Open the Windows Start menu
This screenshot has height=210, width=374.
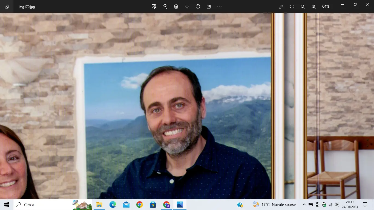coord(7,205)
